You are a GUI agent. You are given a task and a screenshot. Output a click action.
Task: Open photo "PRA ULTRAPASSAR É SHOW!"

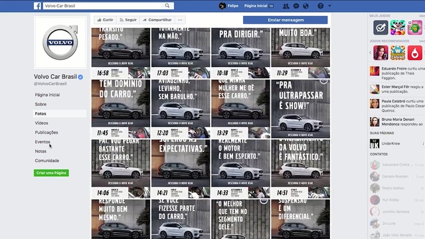pos(301,109)
